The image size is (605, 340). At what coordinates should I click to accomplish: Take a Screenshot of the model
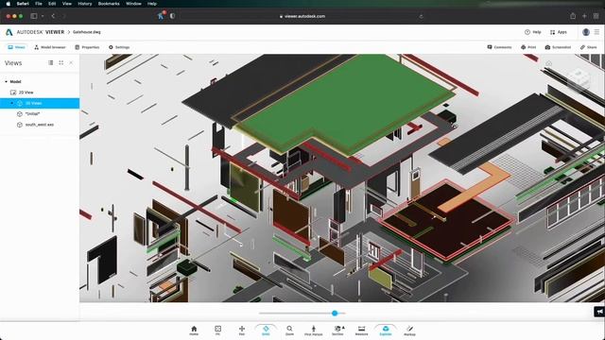558,47
